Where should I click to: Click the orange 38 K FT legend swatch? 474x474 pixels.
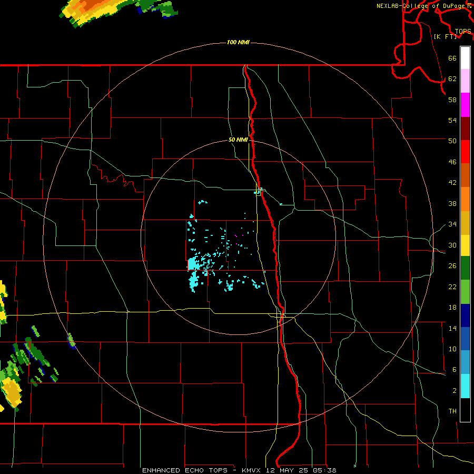coord(465,199)
